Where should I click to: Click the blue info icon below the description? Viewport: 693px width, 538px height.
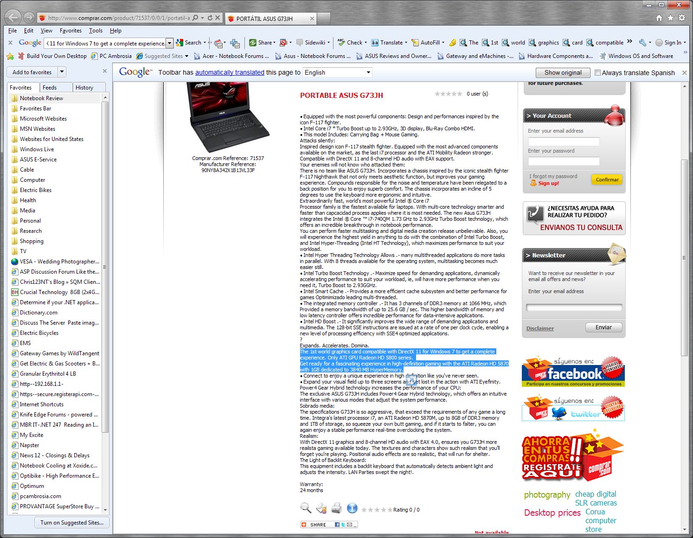[x=352, y=508]
